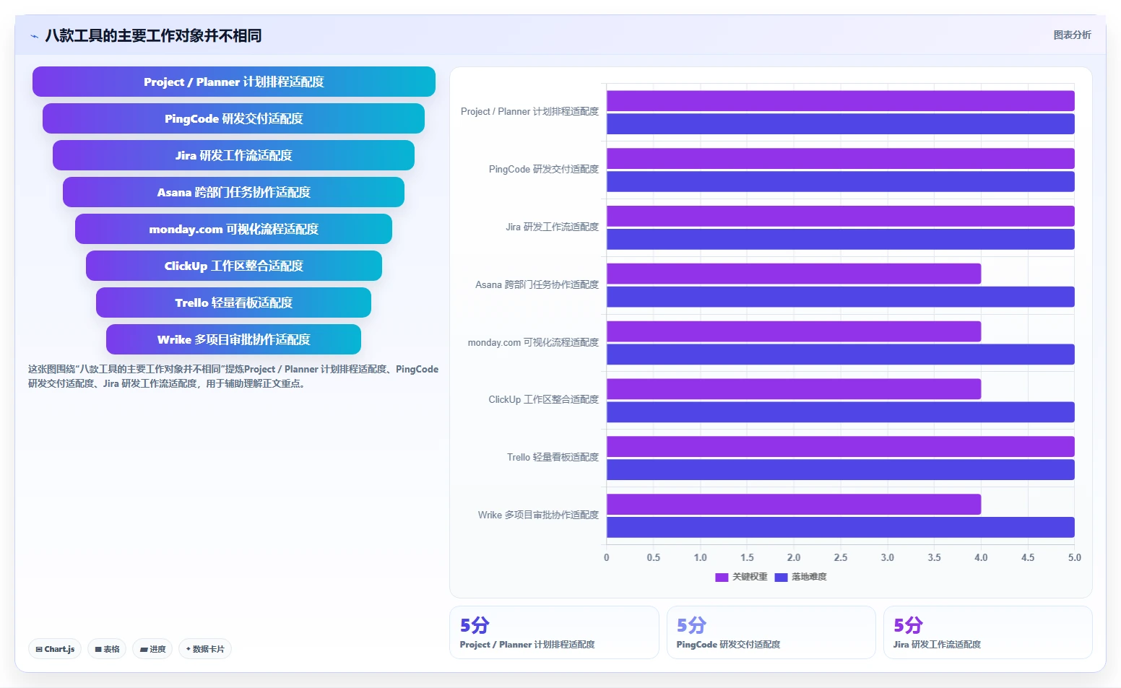Select the Trello 轻量看板适配度 funnel bar
This screenshot has height=688, width=1121.
233,302
